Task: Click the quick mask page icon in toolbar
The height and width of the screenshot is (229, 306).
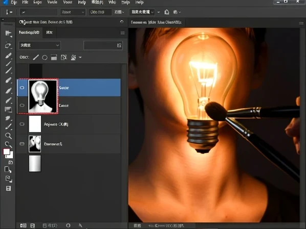Action: coord(8,170)
